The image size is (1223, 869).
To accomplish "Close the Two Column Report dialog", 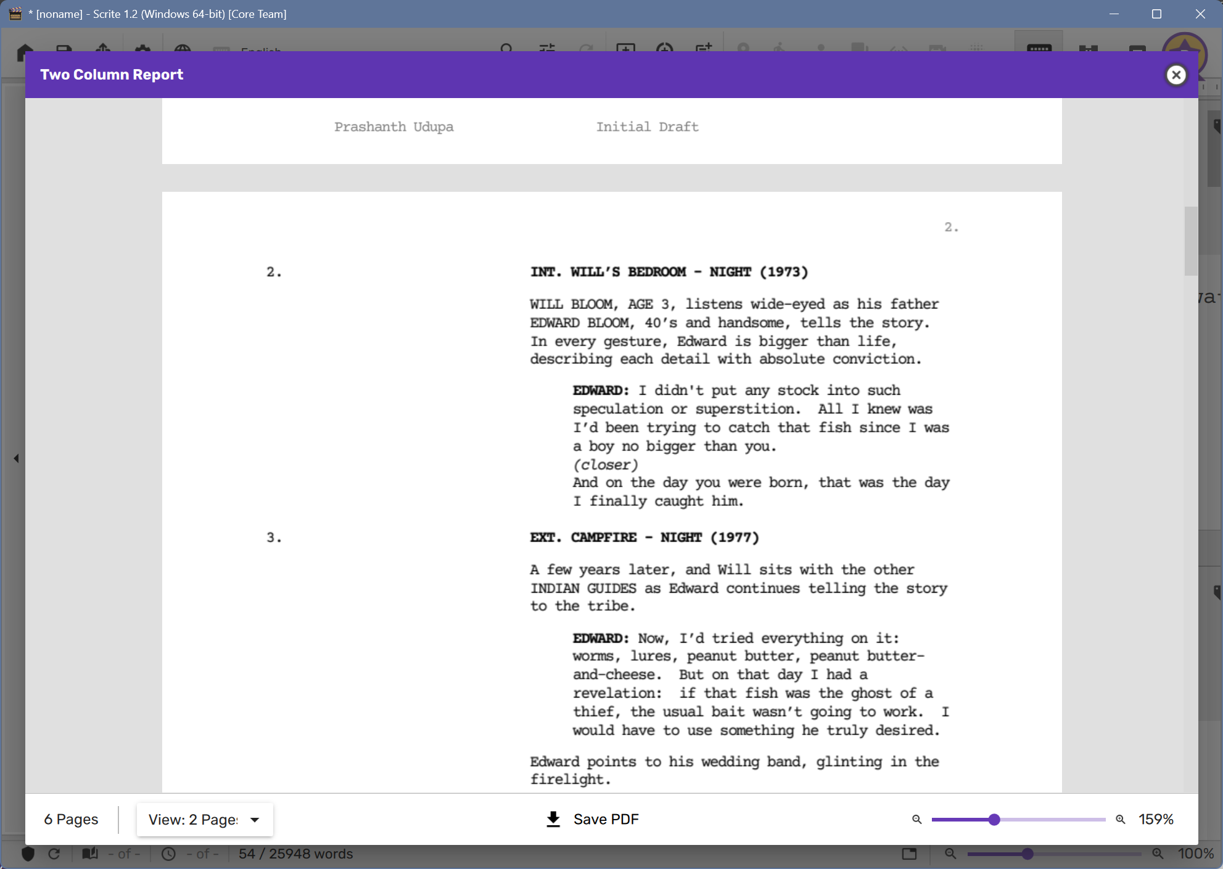I will point(1176,75).
